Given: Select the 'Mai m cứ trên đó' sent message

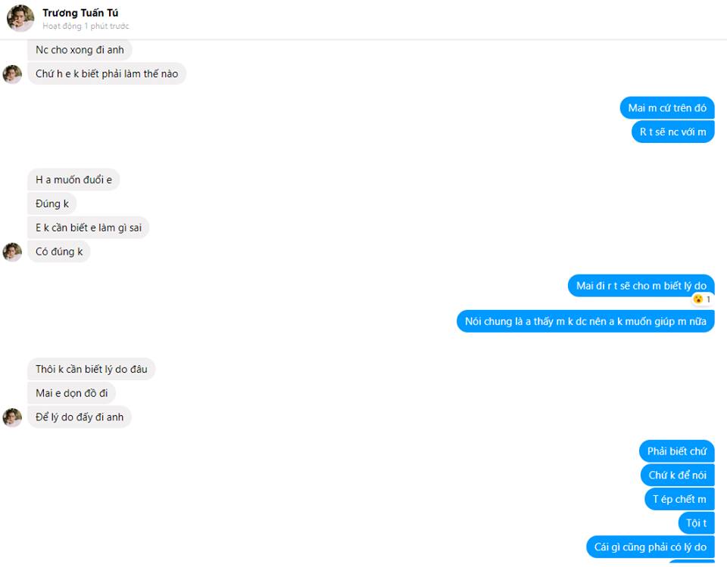Looking at the screenshot, I should click(x=666, y=108).
